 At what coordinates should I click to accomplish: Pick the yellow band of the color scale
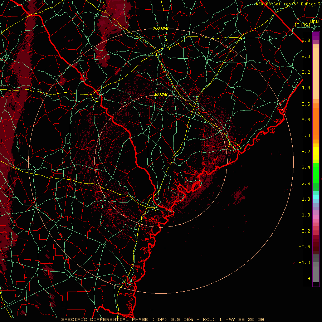pyautogui.click(x=316, y=153)
